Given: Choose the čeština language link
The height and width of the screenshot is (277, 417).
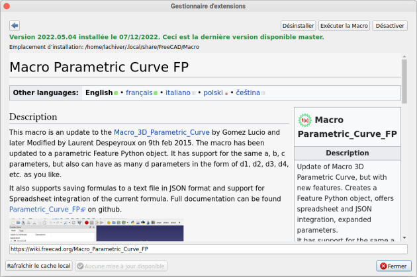Looking at the screenshot, I should point(247,93).
